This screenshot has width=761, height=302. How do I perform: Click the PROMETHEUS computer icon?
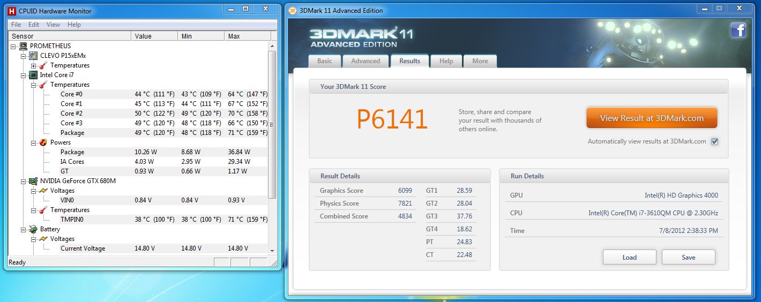point(24,46)
